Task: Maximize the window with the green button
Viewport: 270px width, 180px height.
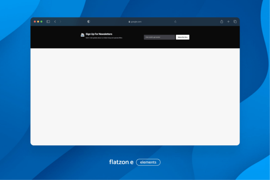Action: 41,22
